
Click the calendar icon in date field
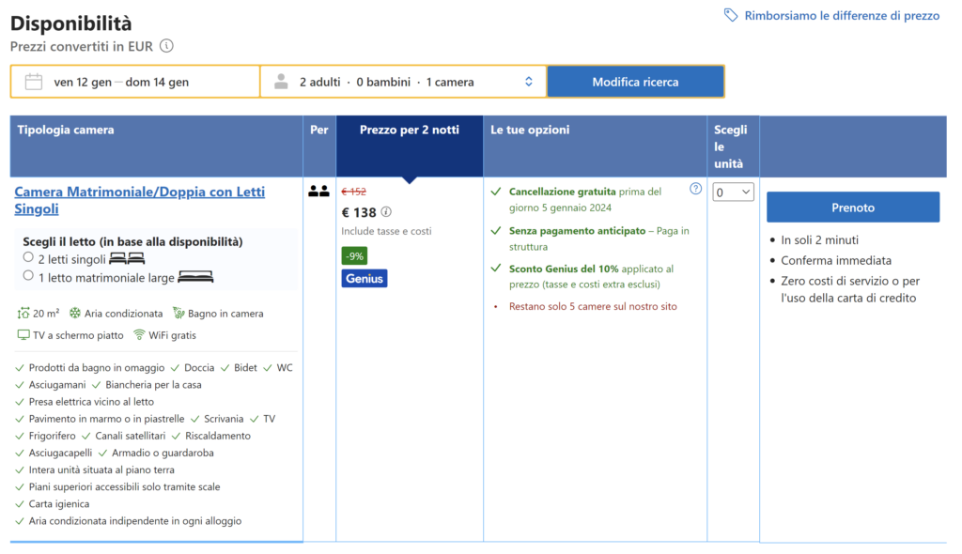pos(34,82)
